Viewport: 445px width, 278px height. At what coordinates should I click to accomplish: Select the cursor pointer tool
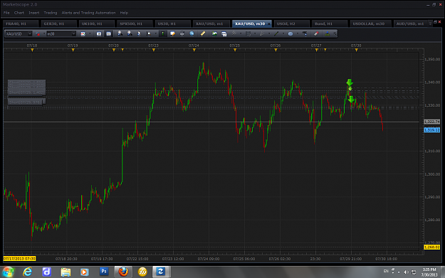pos(139,33)
